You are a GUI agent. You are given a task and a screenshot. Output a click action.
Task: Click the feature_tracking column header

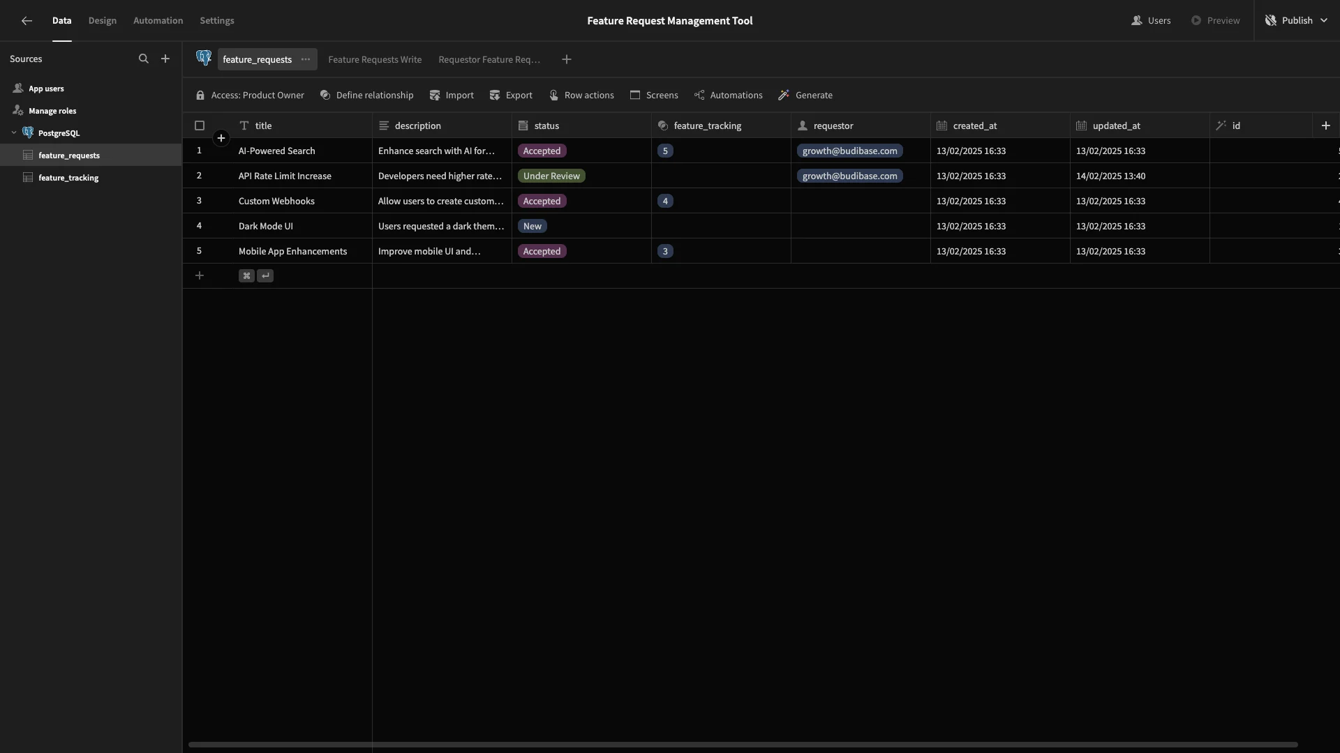[x=721, y=125]
